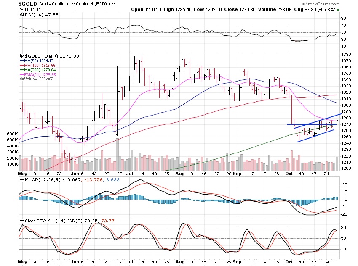Screen dimensions: 358x266
Task: Click the MA(50) blue legend line
Action: pos(21,61)
